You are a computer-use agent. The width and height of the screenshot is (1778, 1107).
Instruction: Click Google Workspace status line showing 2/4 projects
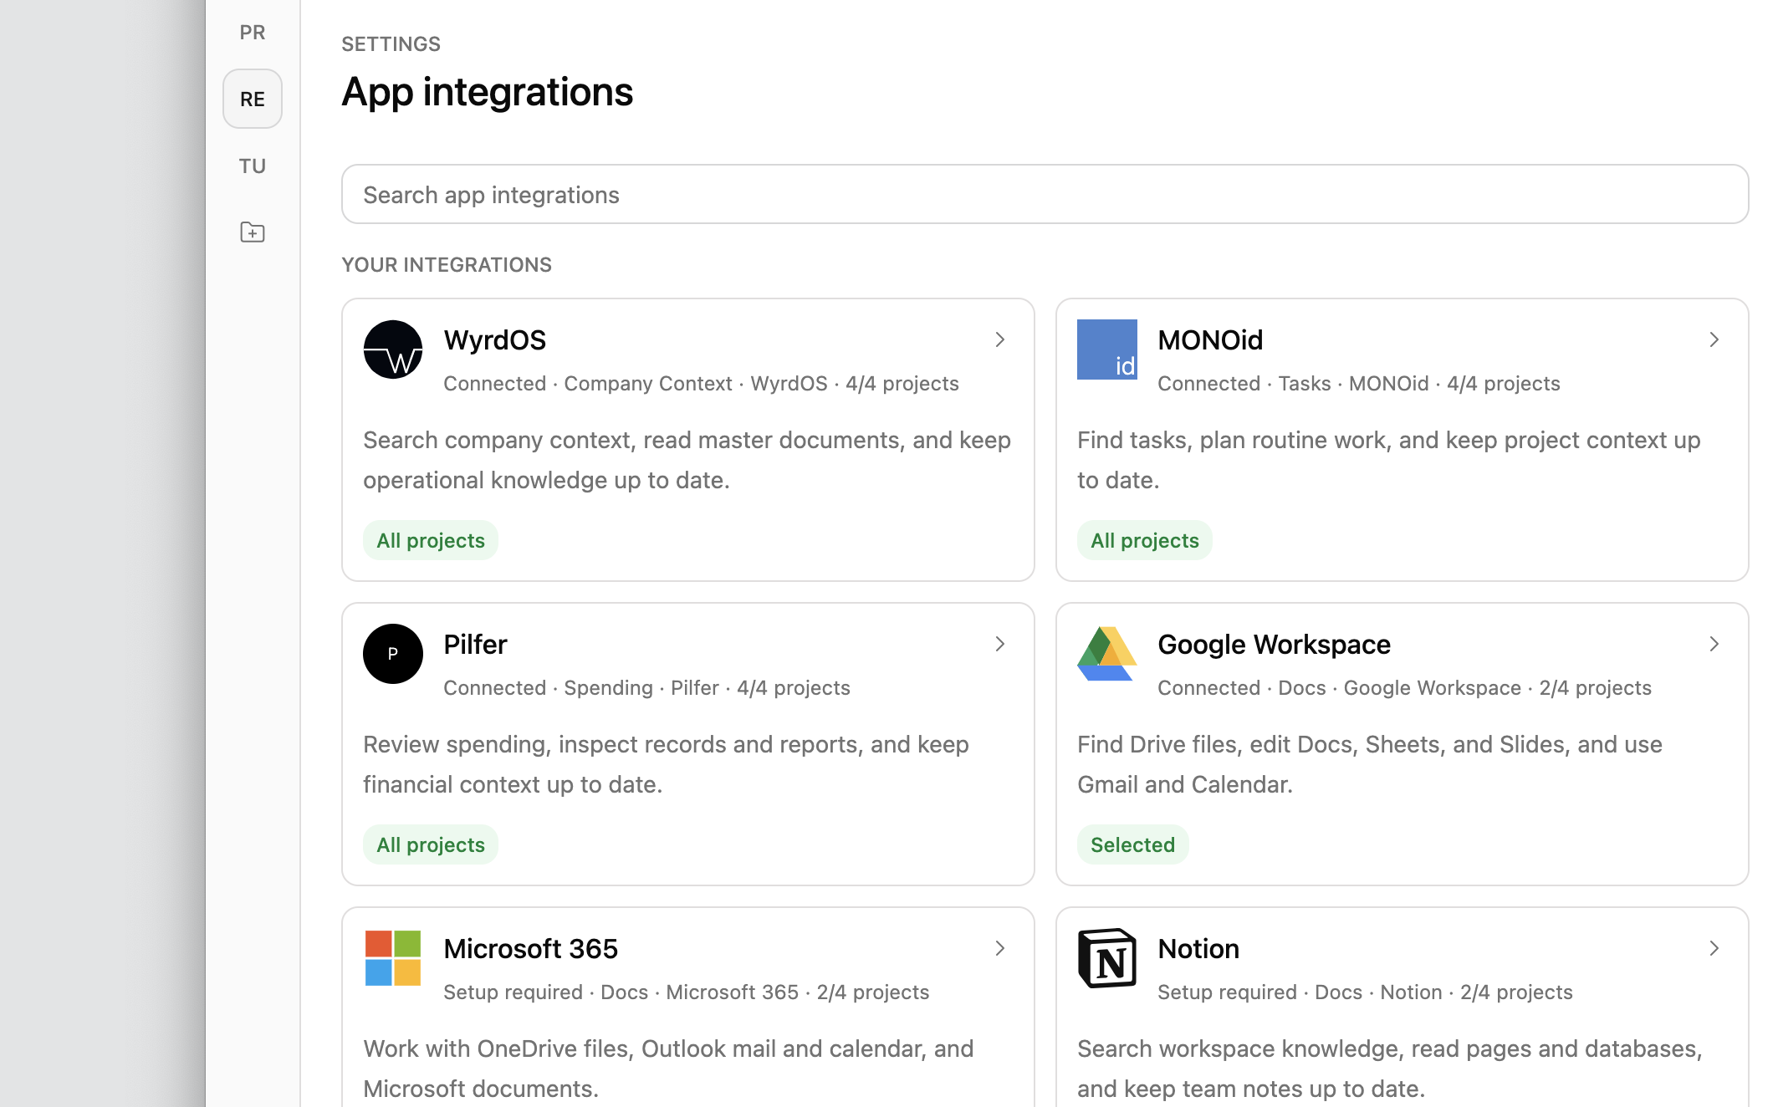click(x=1404, y=687)
